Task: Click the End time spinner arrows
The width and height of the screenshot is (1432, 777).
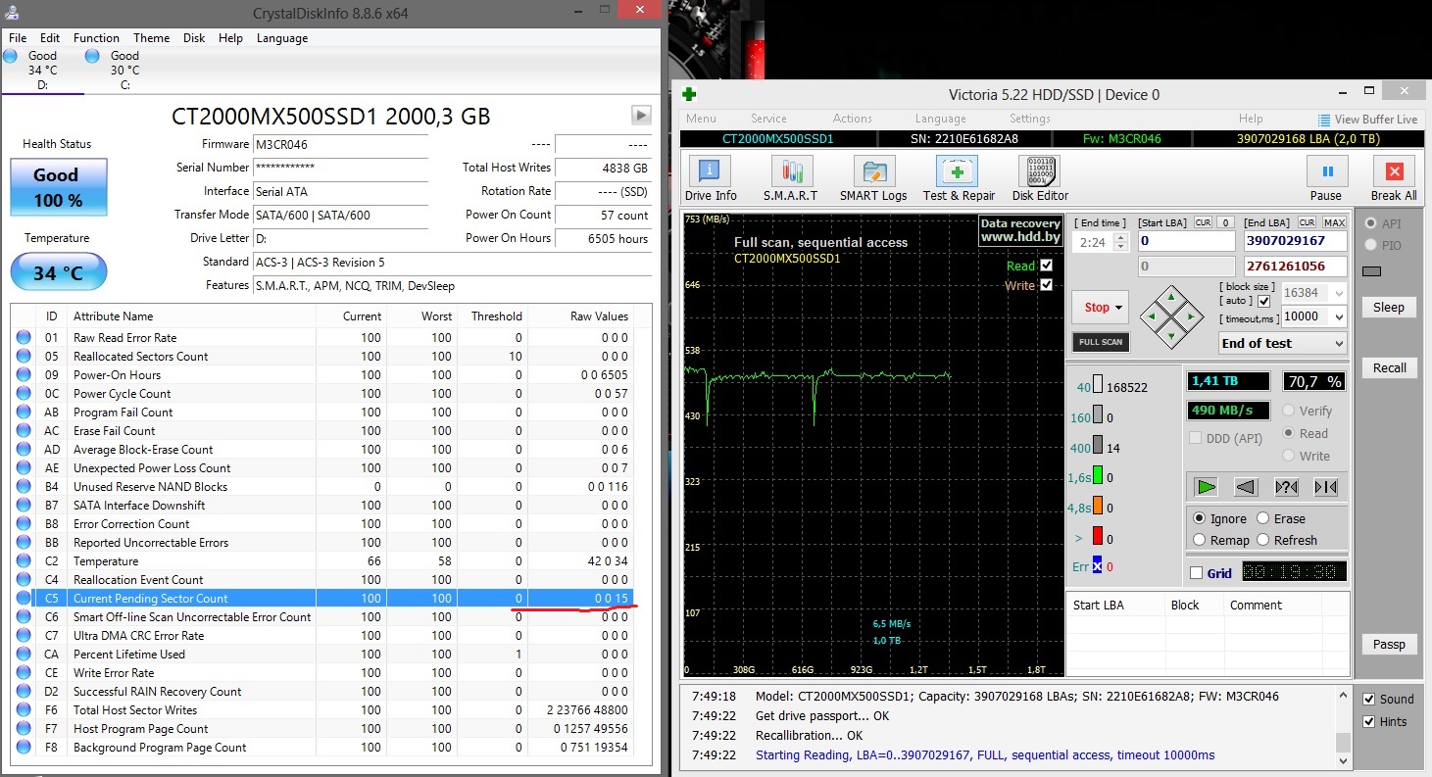Action: 1121,241
